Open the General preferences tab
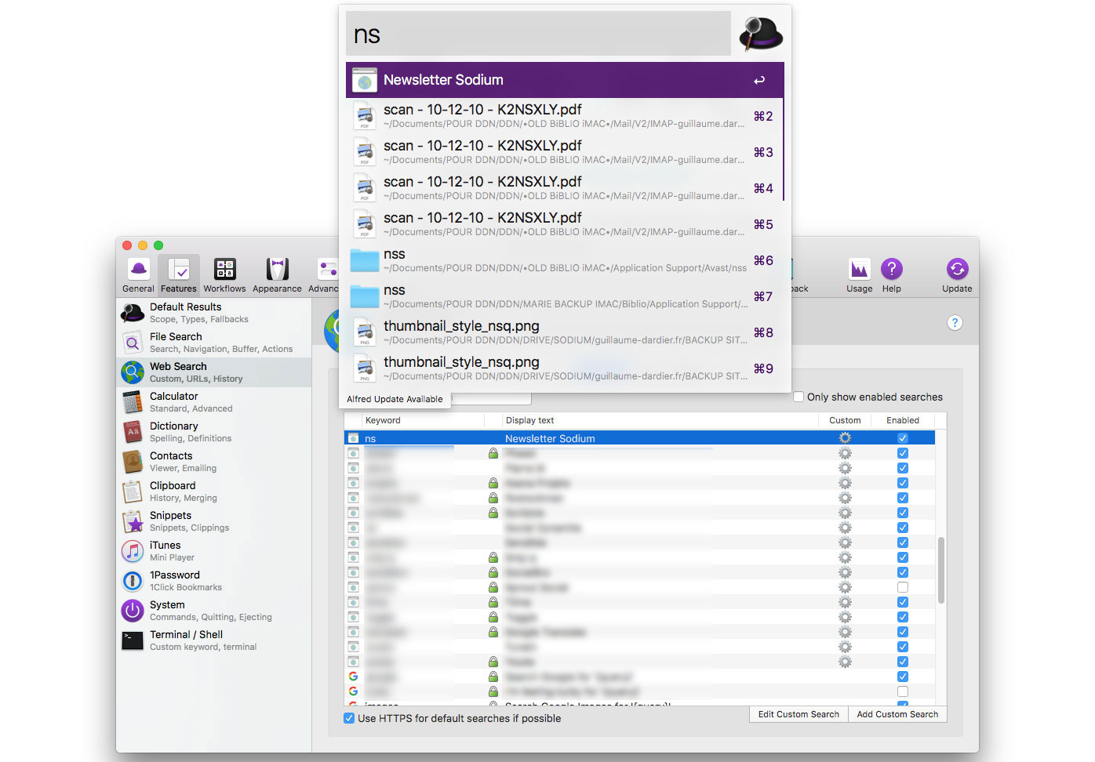Screen dimensions: 1095x762 (x=138, y=274)
